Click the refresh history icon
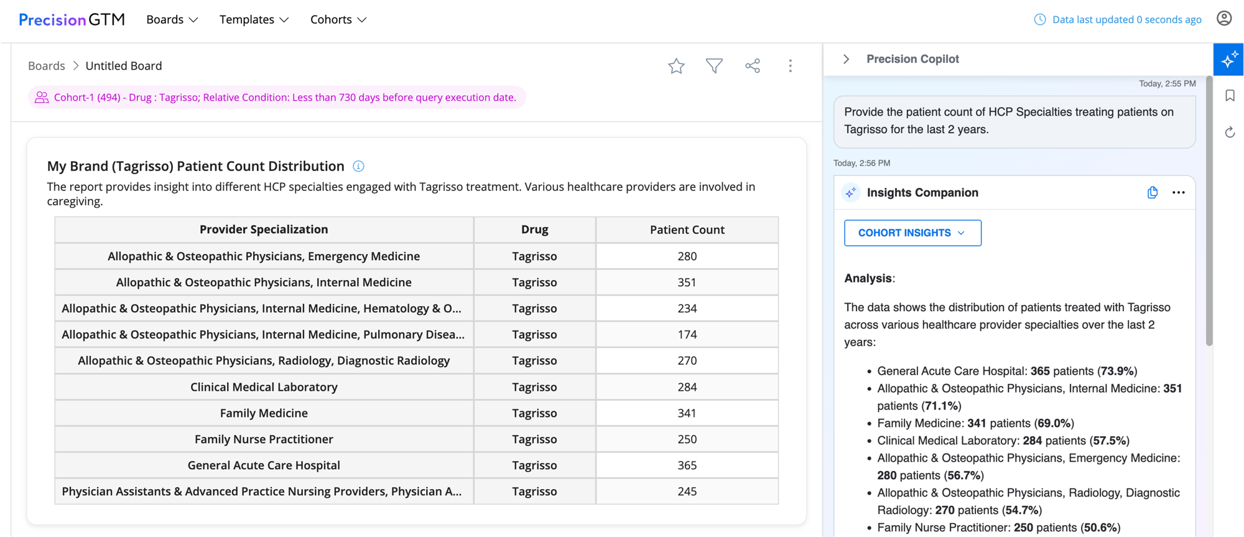 pyautogui.click(x=1230, y=132)
